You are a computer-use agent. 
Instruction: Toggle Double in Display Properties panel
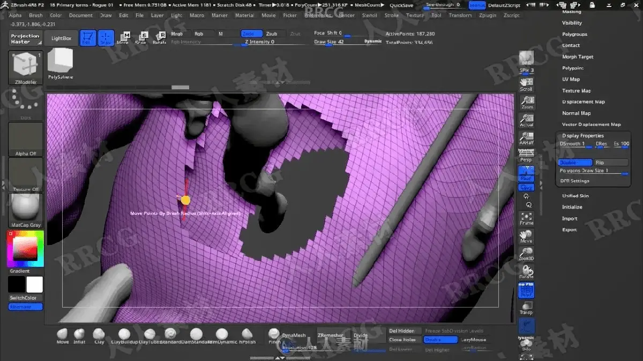tap(575, 163)
